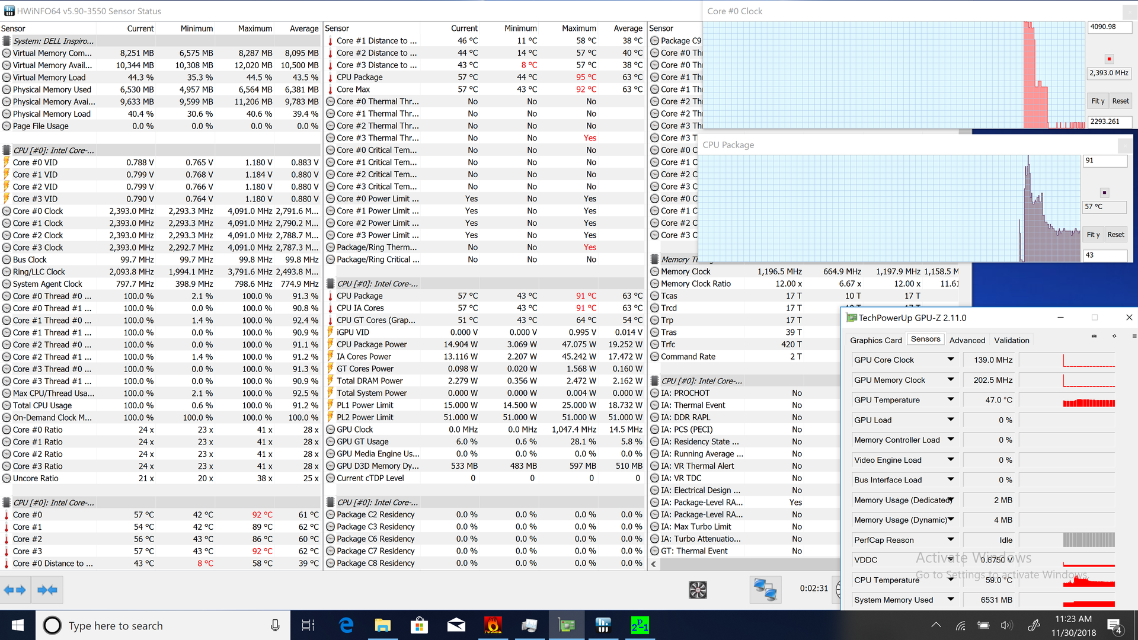Open the volume control in system tray
The width and height of the screenshot is (1138, 640).
[x=1006, y=625]
